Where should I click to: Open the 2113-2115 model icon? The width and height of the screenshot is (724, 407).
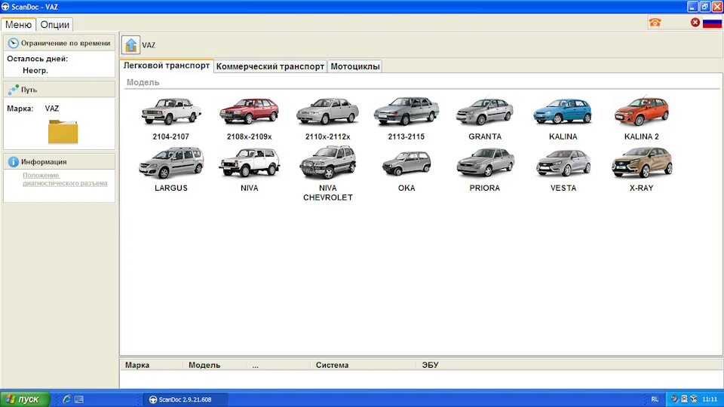click(x=406, y=112)
